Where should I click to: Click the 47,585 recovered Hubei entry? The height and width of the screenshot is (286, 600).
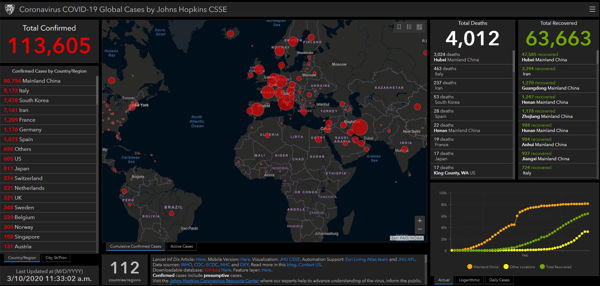point(557,57)
